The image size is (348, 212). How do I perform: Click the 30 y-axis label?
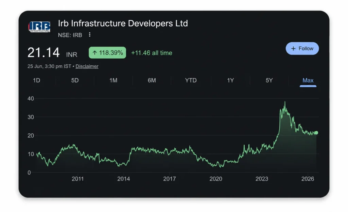31,117
